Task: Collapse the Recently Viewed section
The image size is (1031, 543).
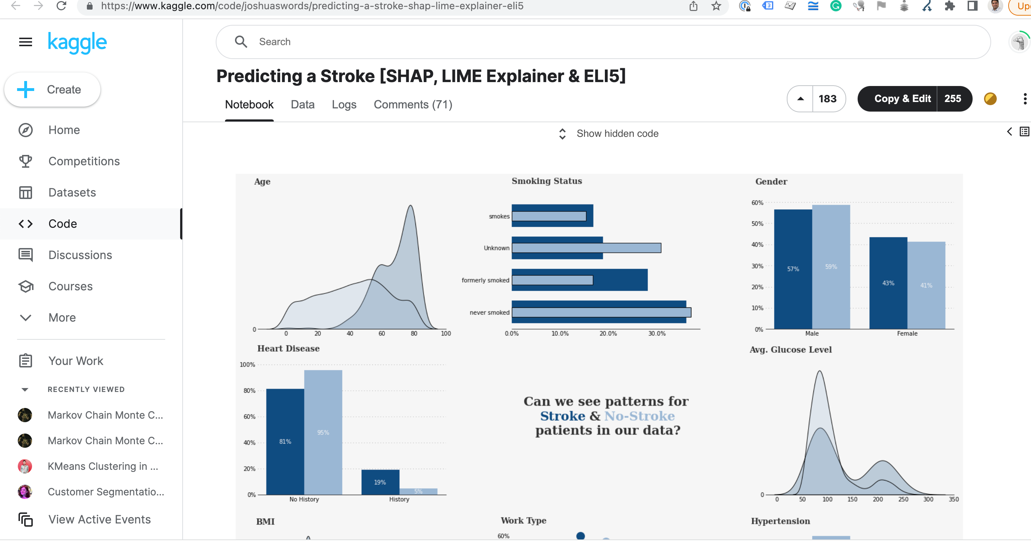Action: click(25, 389)
